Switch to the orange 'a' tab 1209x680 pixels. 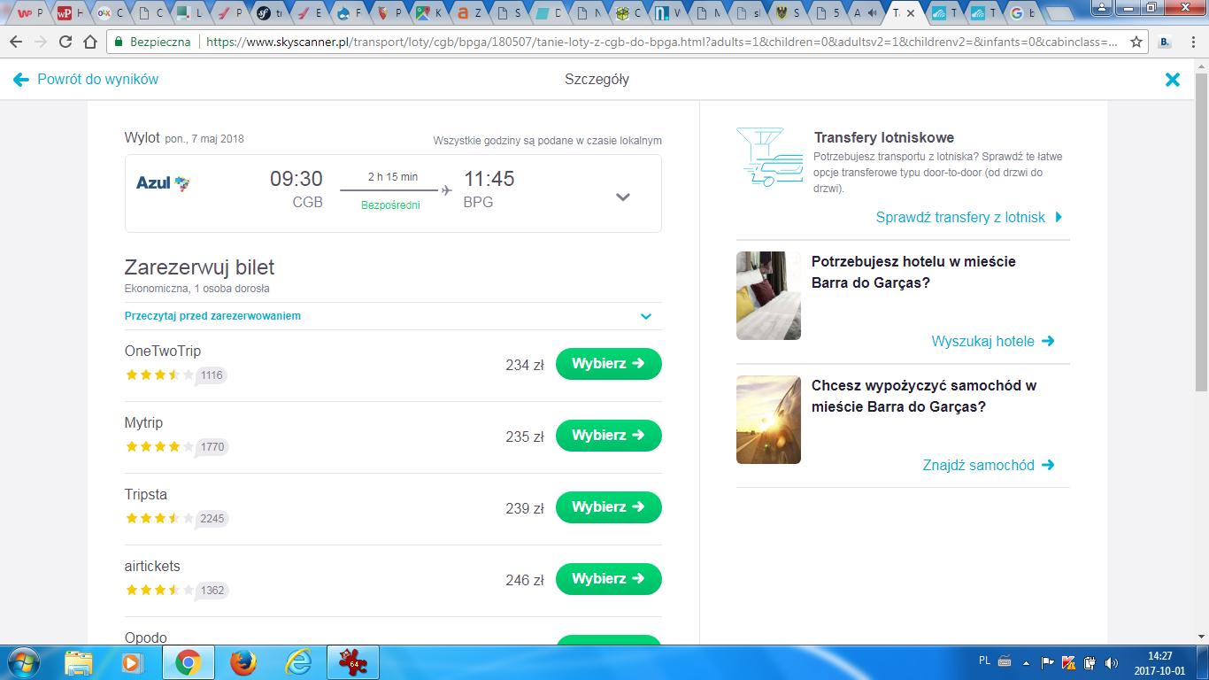pyautogui.click(x=471, y=13)
